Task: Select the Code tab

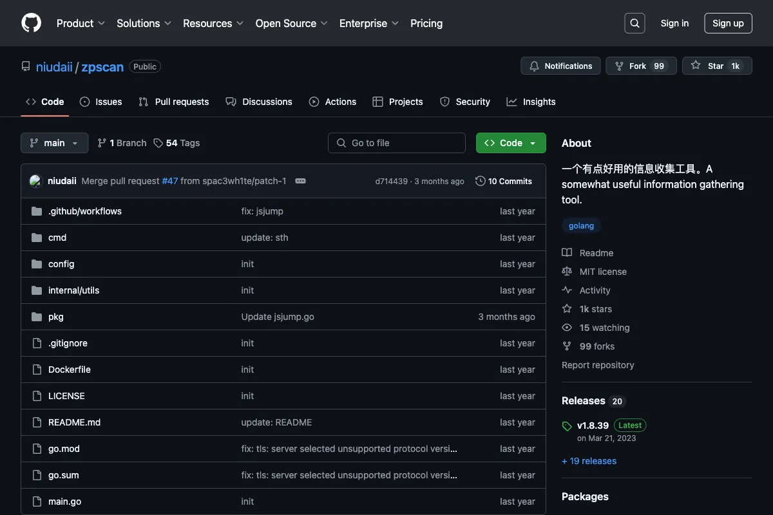Action: pyautogui.click(x=45, y=102)
